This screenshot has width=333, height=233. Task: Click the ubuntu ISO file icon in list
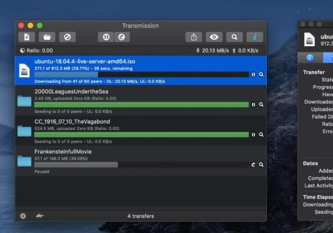click(x=24, y=70)
